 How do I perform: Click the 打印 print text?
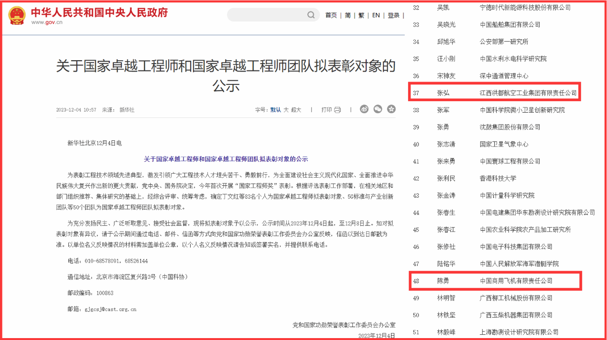pyautogui.click(x=326, y=110)
